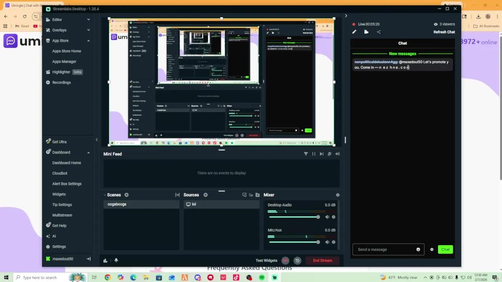Toggle the REC recording button
Viewport: 502px width, 282px height.
286,260
